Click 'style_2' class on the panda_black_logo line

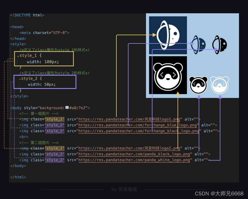tap(55, 154)
